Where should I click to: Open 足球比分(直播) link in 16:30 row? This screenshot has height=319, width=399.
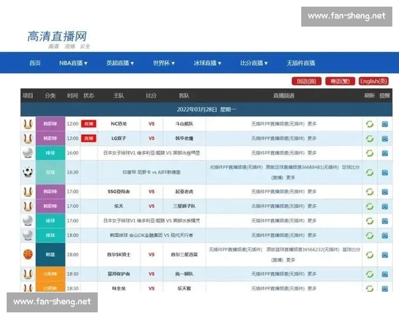[350, 167]
